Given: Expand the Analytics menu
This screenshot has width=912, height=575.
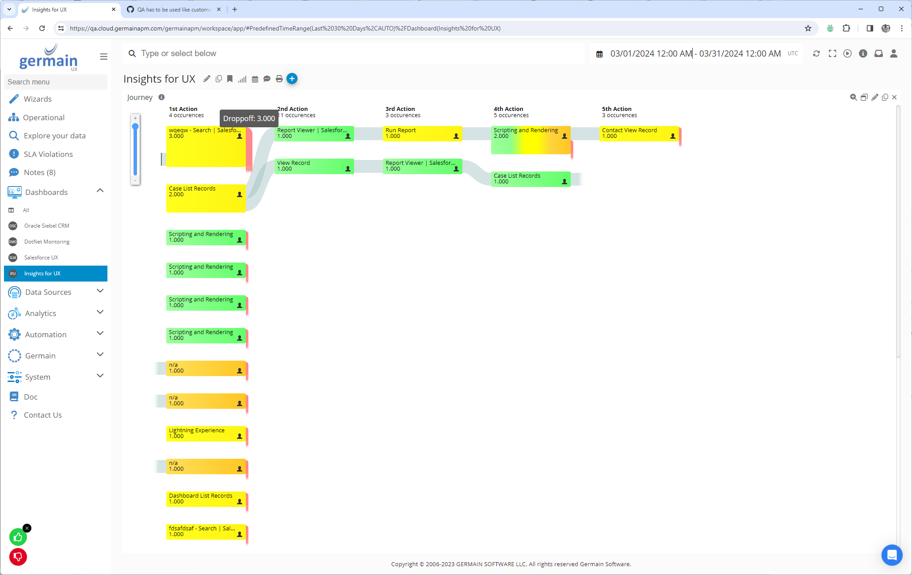Looking at the screenshot, I should pos(100,312).
